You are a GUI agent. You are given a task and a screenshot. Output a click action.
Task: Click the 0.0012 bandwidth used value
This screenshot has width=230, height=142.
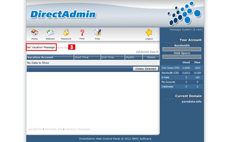186,73
